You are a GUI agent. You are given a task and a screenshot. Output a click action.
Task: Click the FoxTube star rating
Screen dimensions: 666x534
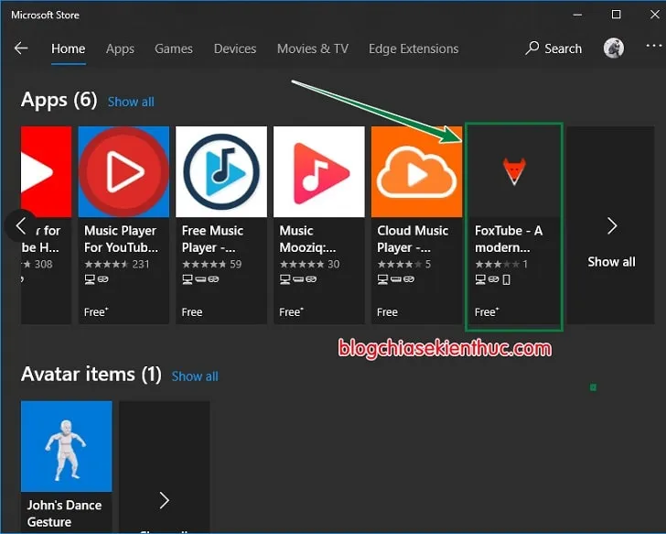click(x=497, y=265)
